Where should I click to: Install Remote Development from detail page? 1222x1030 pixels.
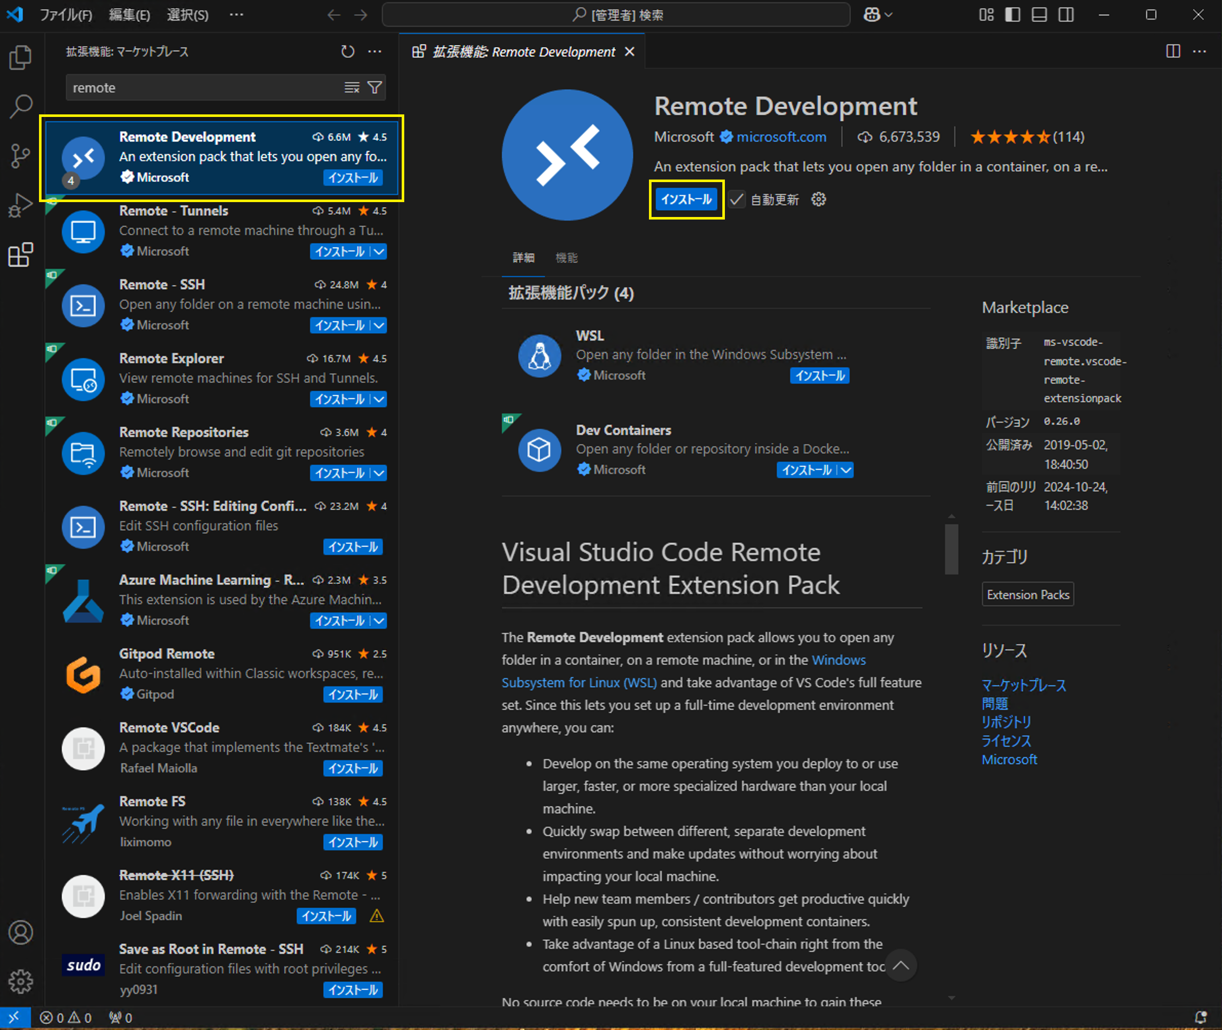click(686, 200)
